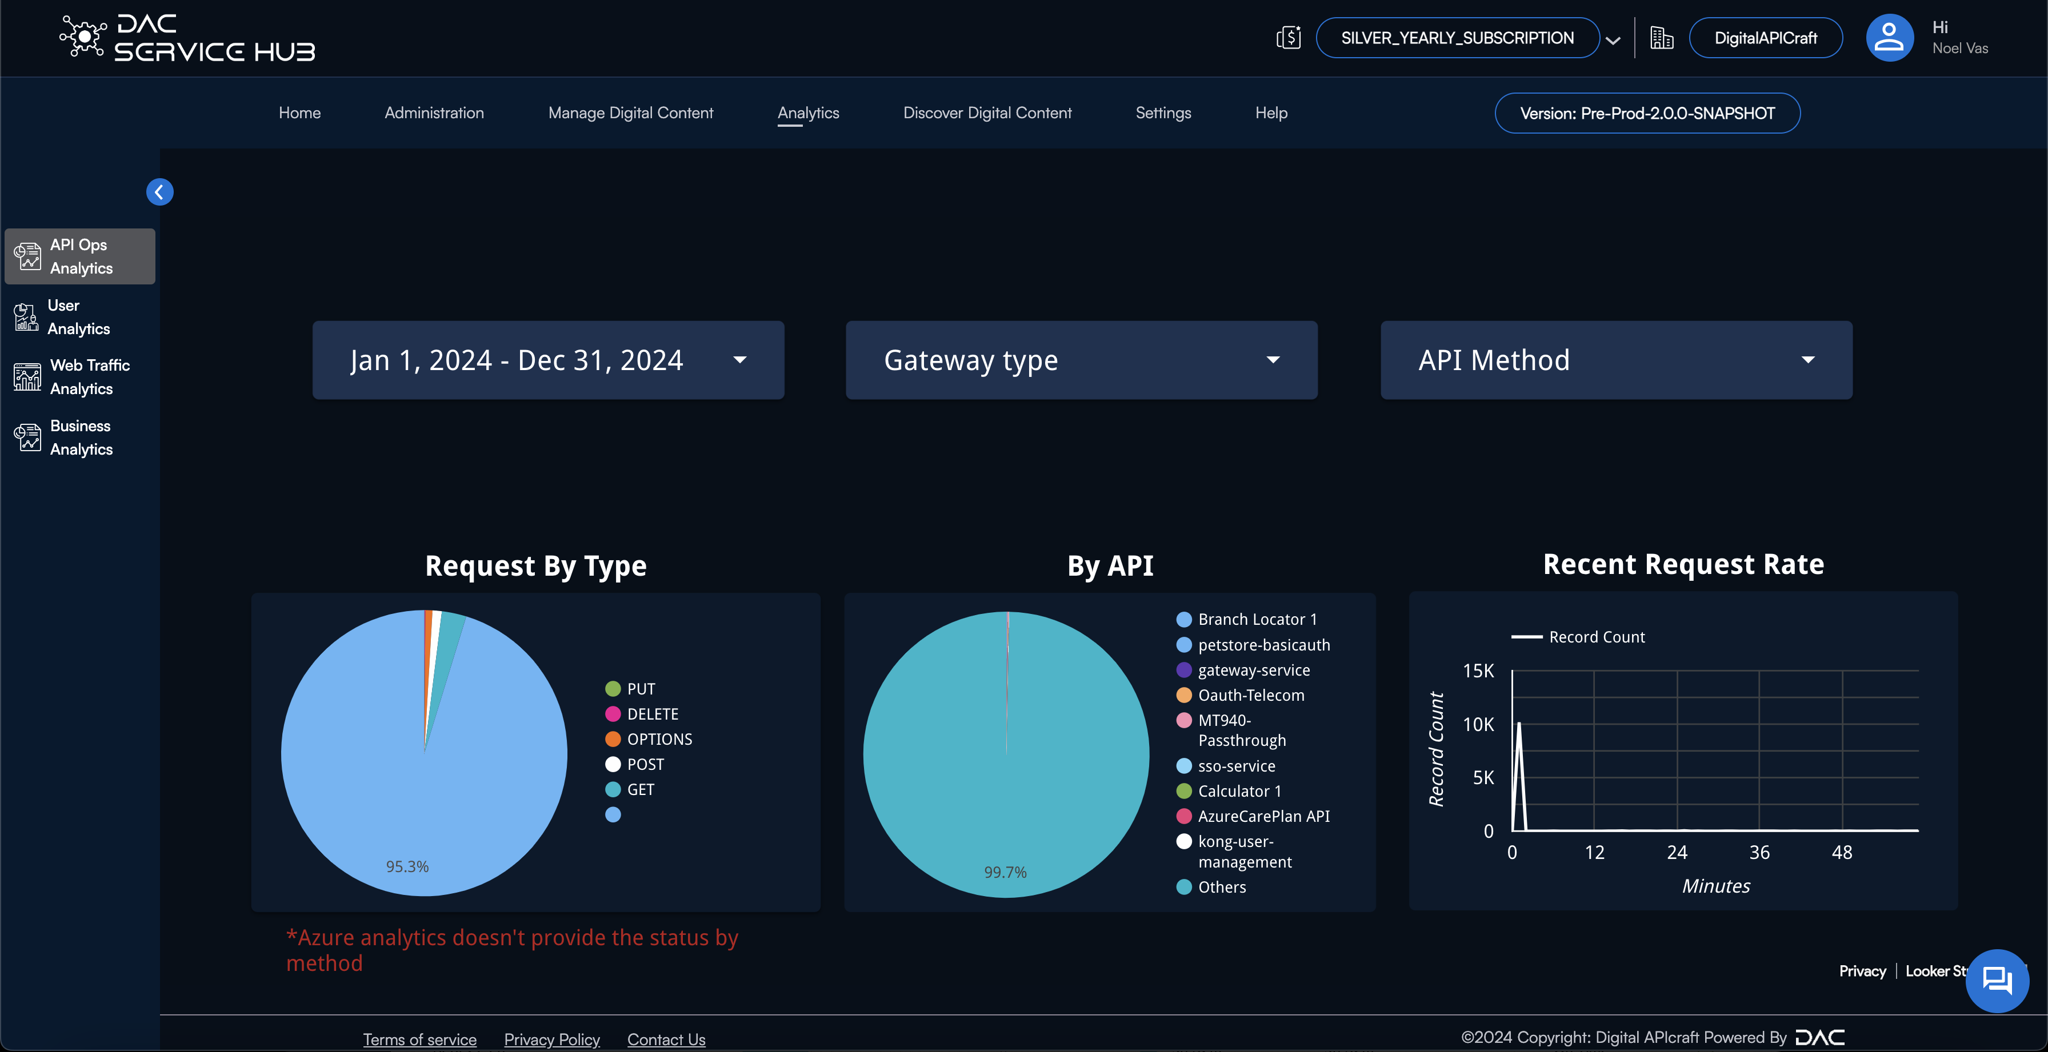Toggle the PUT legend swatch
2048x1052 pixels.
click(x=613, y=689)
